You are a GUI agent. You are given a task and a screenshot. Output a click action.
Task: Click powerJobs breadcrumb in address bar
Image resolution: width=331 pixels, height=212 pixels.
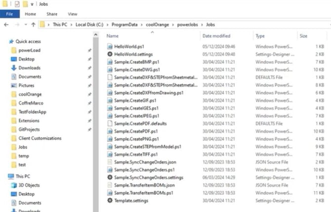187,25
